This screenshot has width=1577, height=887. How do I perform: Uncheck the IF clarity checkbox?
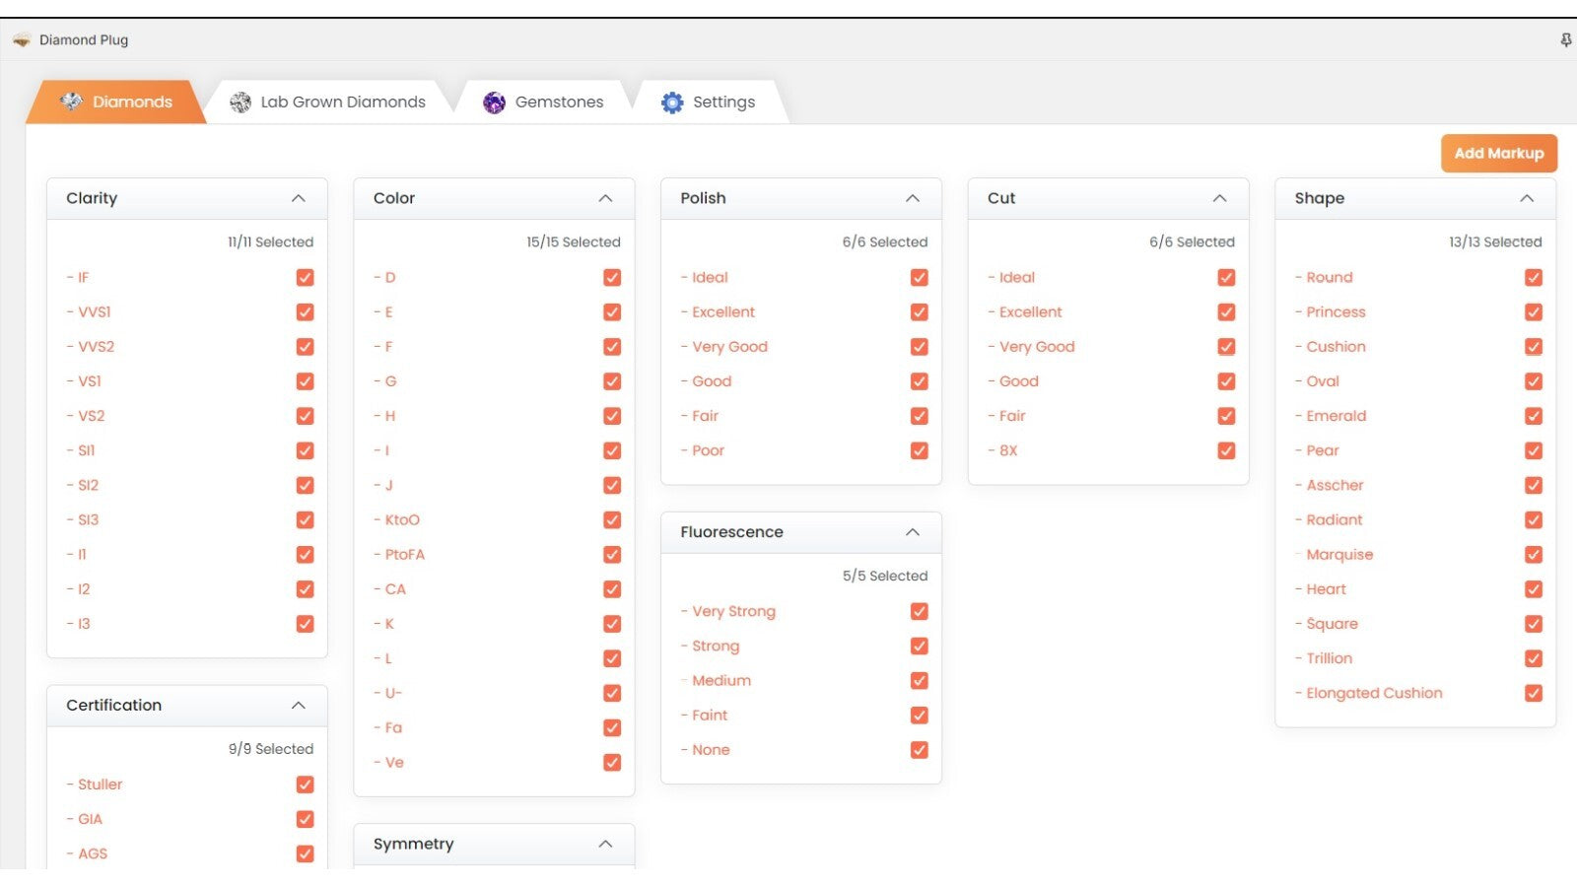click(x=306, y=278)
